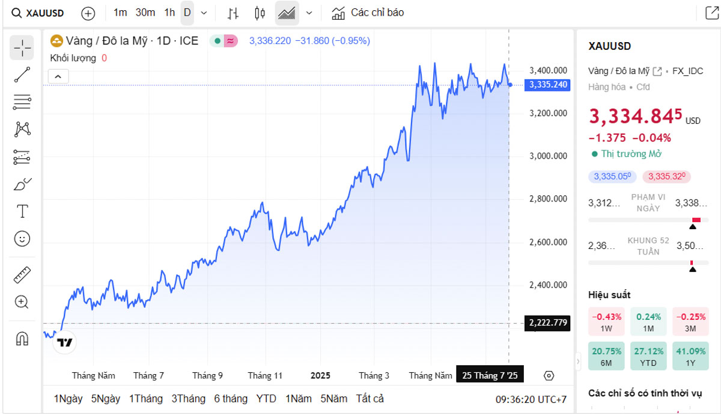This screenshot has height=415, width=721.
Task: Toggle the magnet snap mode
Action: coord(22,339)
